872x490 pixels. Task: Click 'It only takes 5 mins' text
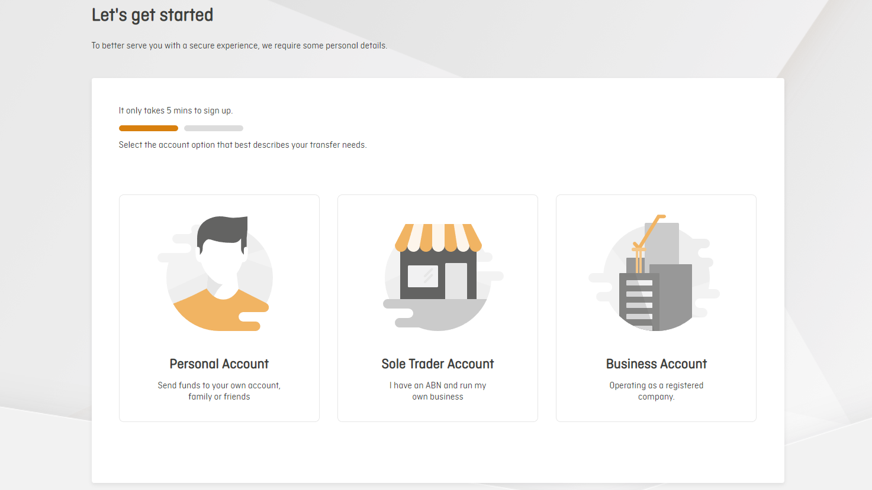[x=176, y=111]
